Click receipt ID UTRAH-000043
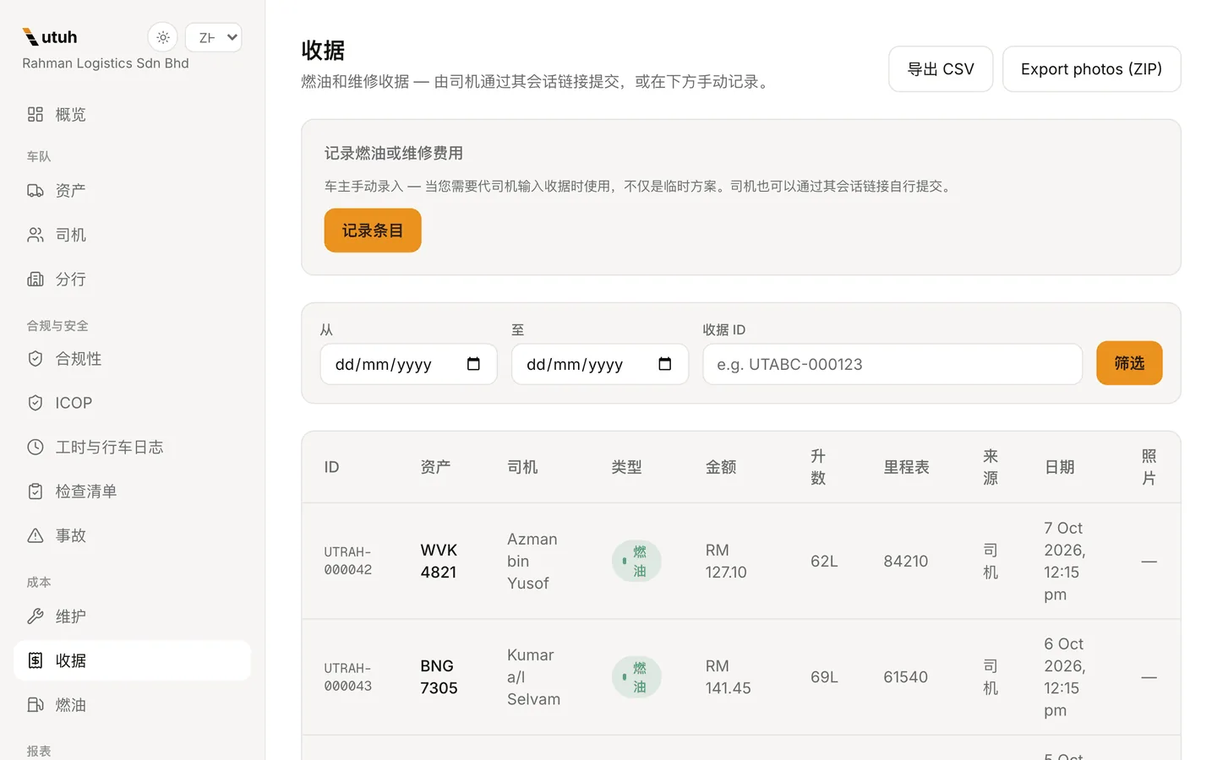This screenshot has height=760, width=1217. click(348, 677)
